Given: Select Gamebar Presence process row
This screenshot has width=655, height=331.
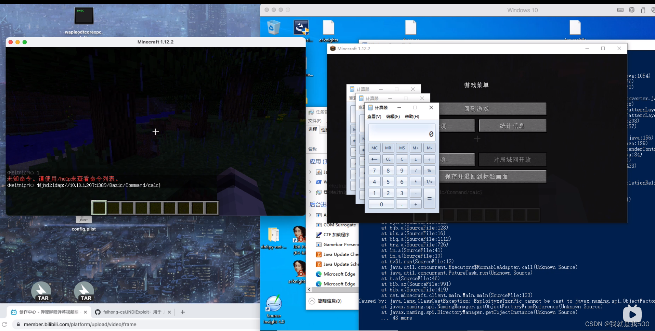Looking at the screenshot, I should tap(337, 244).
